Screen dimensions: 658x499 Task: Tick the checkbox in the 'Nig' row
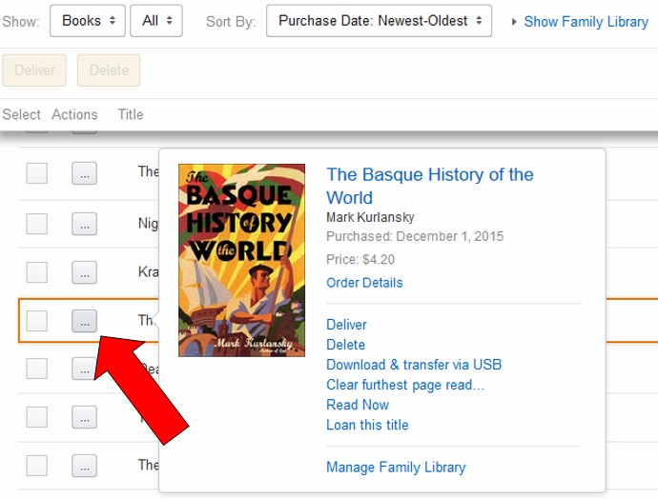[37, 224]
